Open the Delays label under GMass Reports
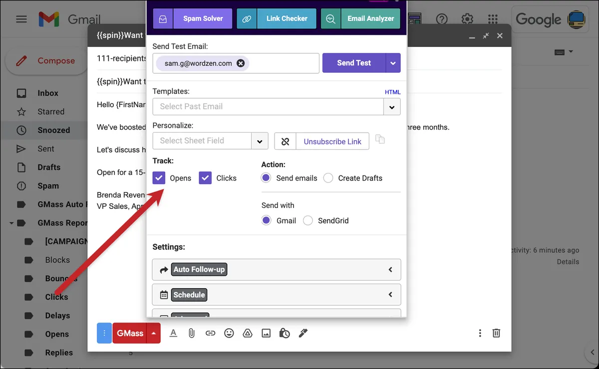This screenshot has height=369, width=599. 57,316
